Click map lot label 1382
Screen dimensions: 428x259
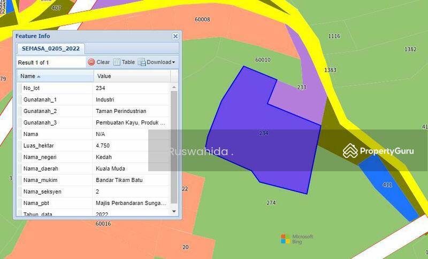410,49
